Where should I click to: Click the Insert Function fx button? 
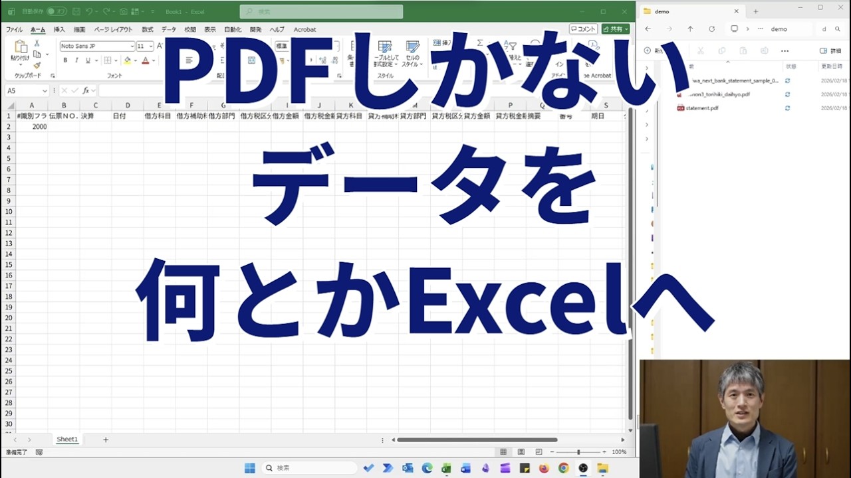[85, 90]
